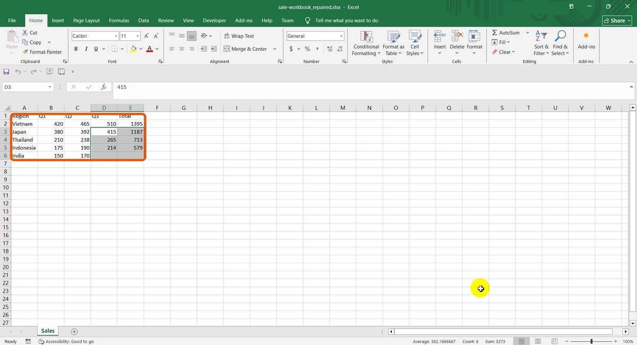Apply Percent Style
The height and width of the screenshot is (345, 637).
point(307,49)
